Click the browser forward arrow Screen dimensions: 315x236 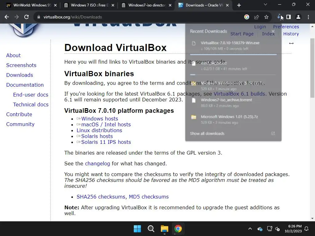[x=17, y=17]
